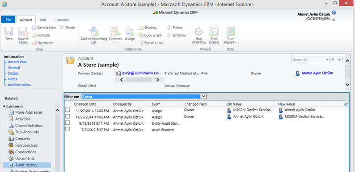Image resolution: width=355 pixels, height=172 pixels.
Task: Open the Filter on Owner dropdown
Action: point(203,97)
